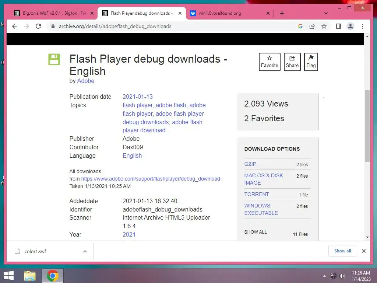Screen dimensions: 377x283
Task: Open the adobe.com debug_download URL link
Action: (x=151, y=179)
